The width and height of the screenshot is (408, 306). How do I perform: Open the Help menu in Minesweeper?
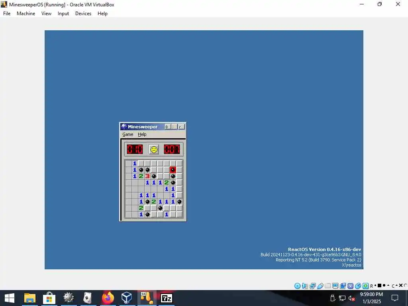[x=142, y=134]
